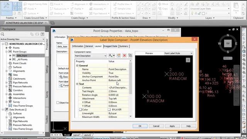The height and width of the screenshot is (139, 247).
Task: Select the Points node in Prospector
Action: (16, 48)
